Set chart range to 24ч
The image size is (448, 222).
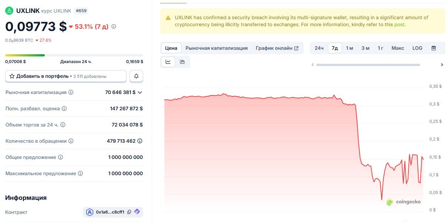[319, 48]
